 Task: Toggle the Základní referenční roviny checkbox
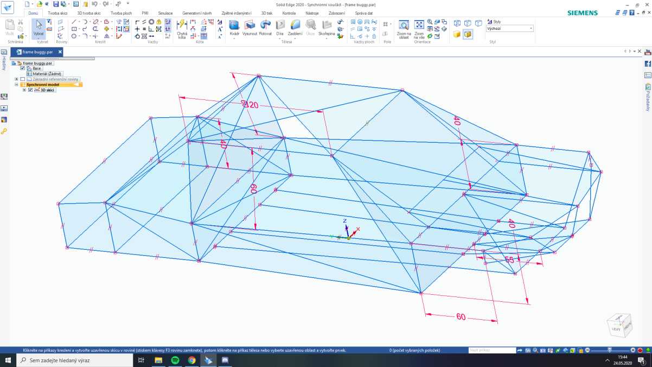22,79
